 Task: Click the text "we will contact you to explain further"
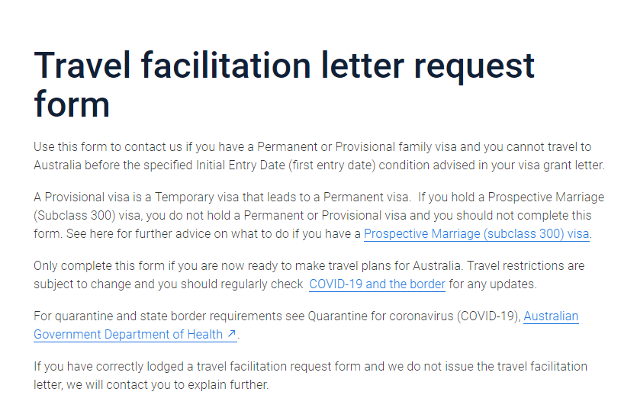[x=166, y=384]
